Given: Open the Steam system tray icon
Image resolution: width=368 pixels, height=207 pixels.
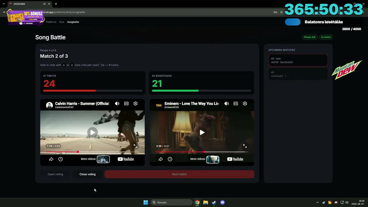Looking at the screenshot, I should (324, 202).
